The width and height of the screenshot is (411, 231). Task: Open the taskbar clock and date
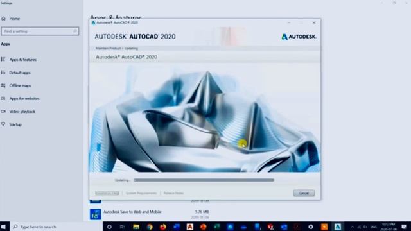[x=389, y=227]
